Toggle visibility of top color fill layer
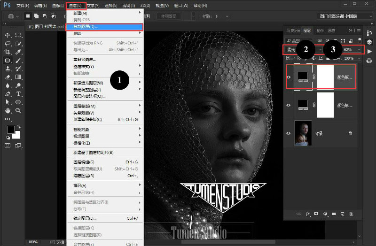 [289, 77]
